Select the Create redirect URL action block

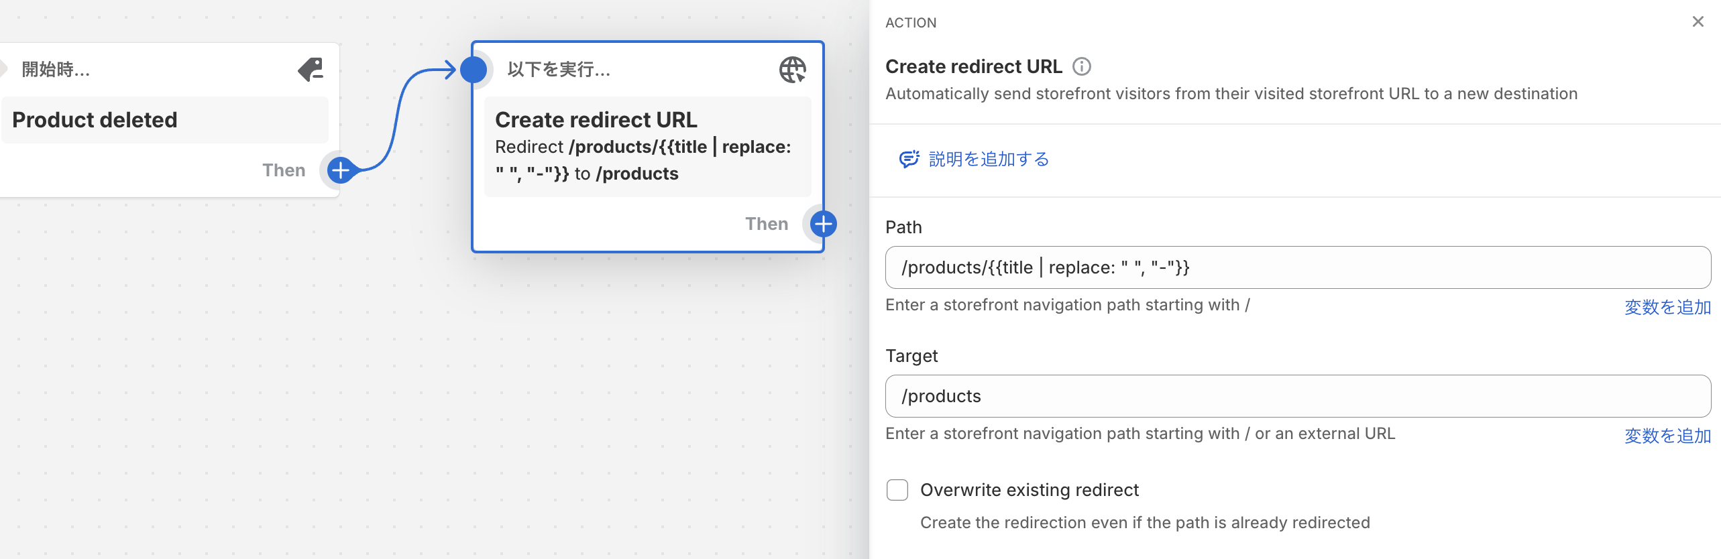pos(647,147)
